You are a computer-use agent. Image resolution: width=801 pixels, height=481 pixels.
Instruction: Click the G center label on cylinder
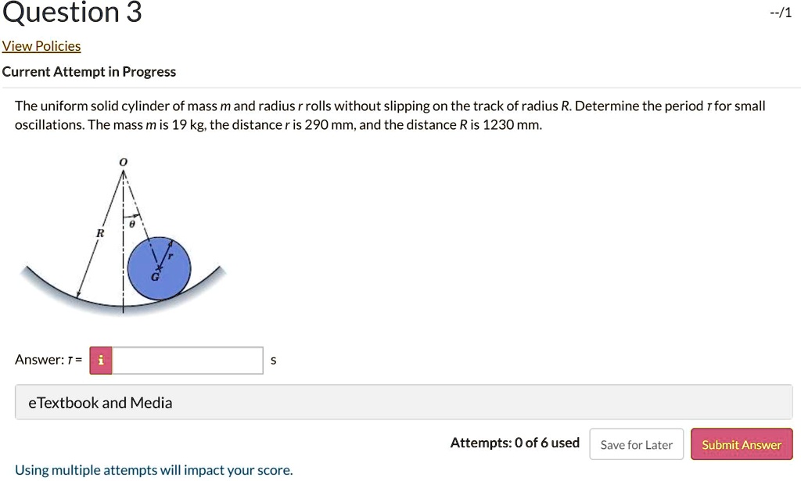155,277
